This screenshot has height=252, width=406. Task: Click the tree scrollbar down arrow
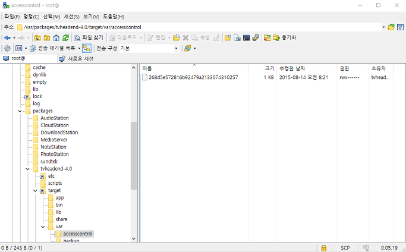click(x=134, y=239)
